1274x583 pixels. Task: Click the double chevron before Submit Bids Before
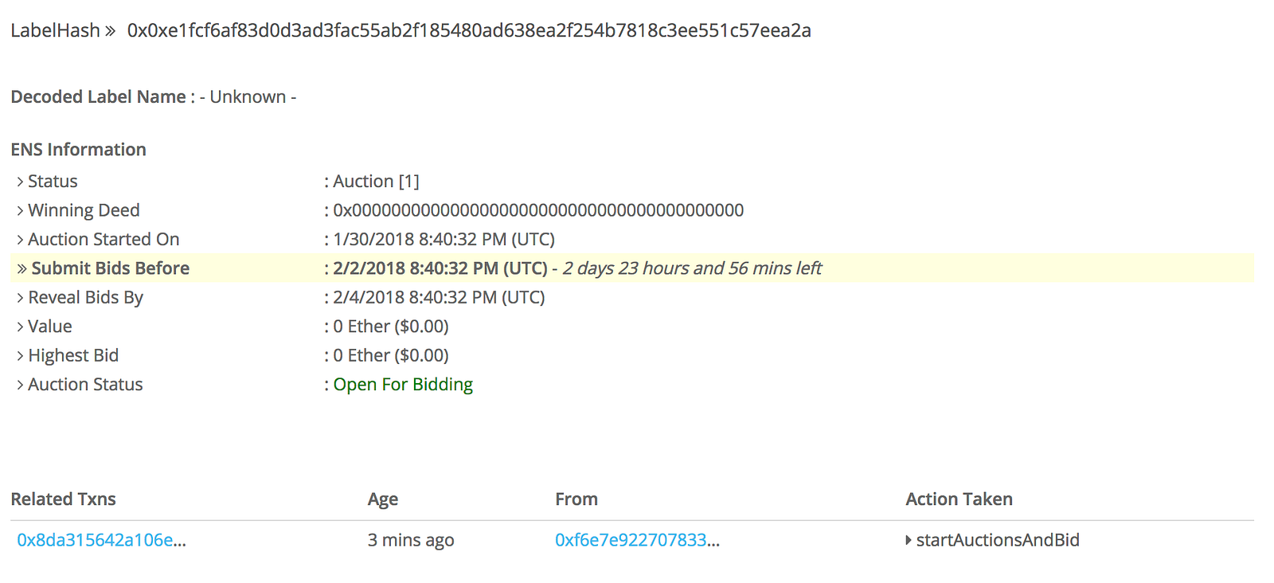(21, 269)
